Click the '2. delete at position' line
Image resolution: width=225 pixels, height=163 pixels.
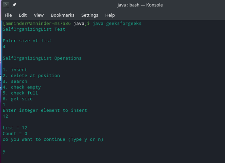(31, 76)
